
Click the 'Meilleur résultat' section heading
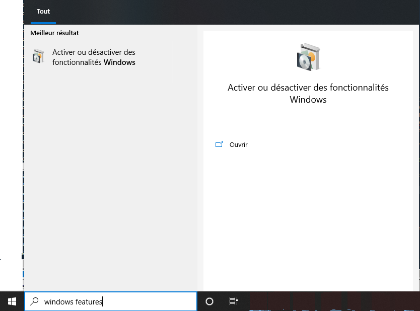[x=54, y=33]
